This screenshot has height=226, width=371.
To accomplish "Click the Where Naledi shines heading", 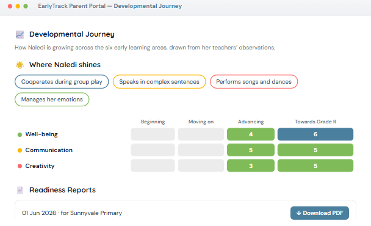I will pyautogui.click(x=65, y=65).
